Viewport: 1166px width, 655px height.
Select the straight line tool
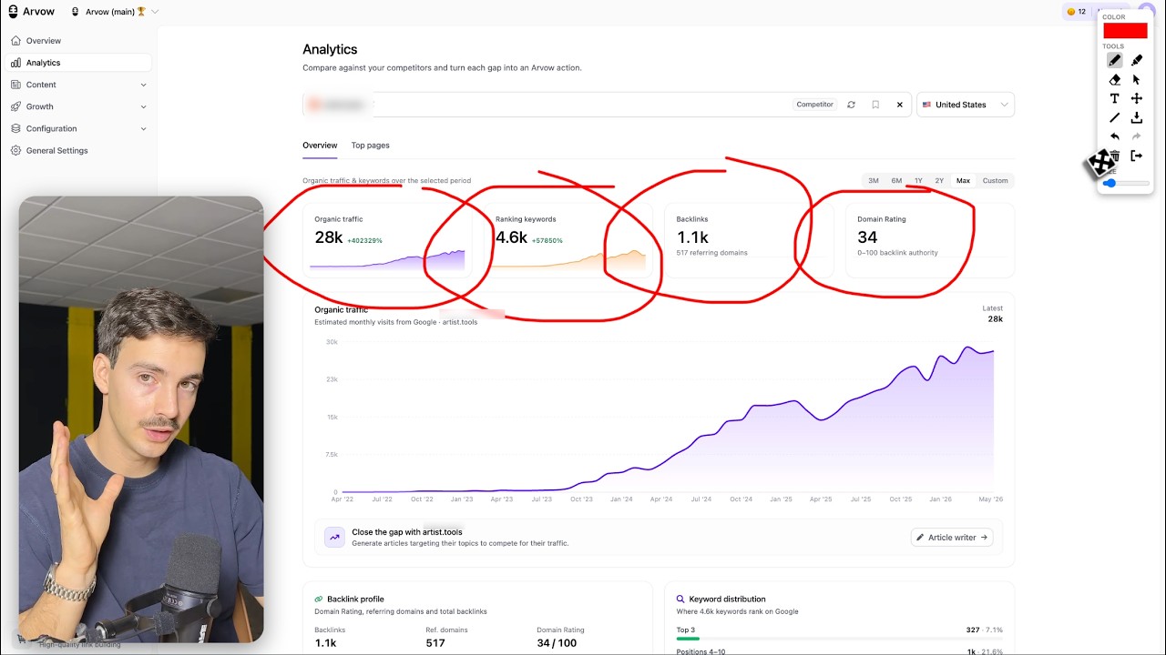pos(1114,117)
